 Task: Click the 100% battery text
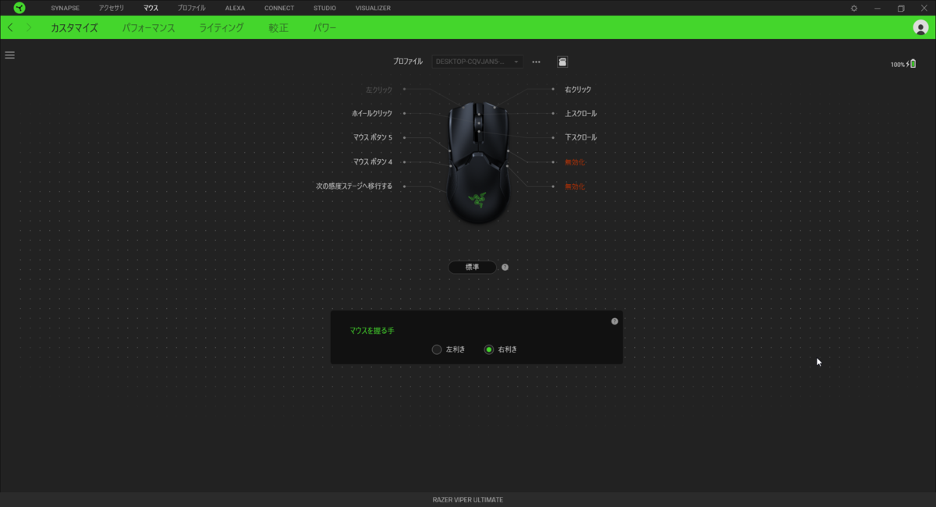tap(898, 65)
